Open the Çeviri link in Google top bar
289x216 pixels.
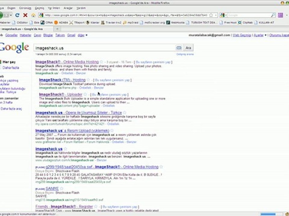click(x=37, y=35)
